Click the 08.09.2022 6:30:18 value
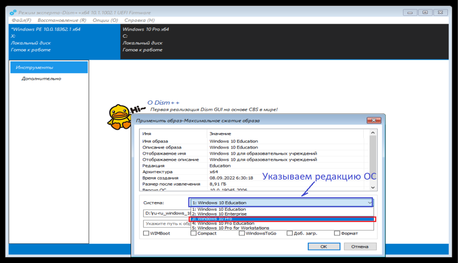Viewport: 458px width, 263px height. (x=231, y=178)
